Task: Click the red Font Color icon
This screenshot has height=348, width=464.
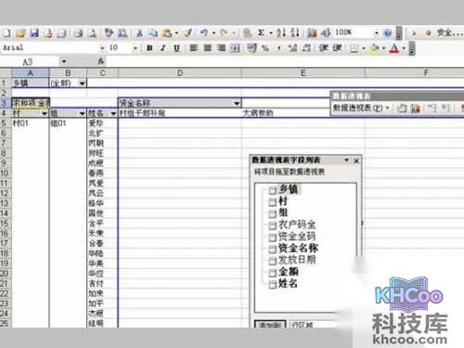Action: click(394, 48)
